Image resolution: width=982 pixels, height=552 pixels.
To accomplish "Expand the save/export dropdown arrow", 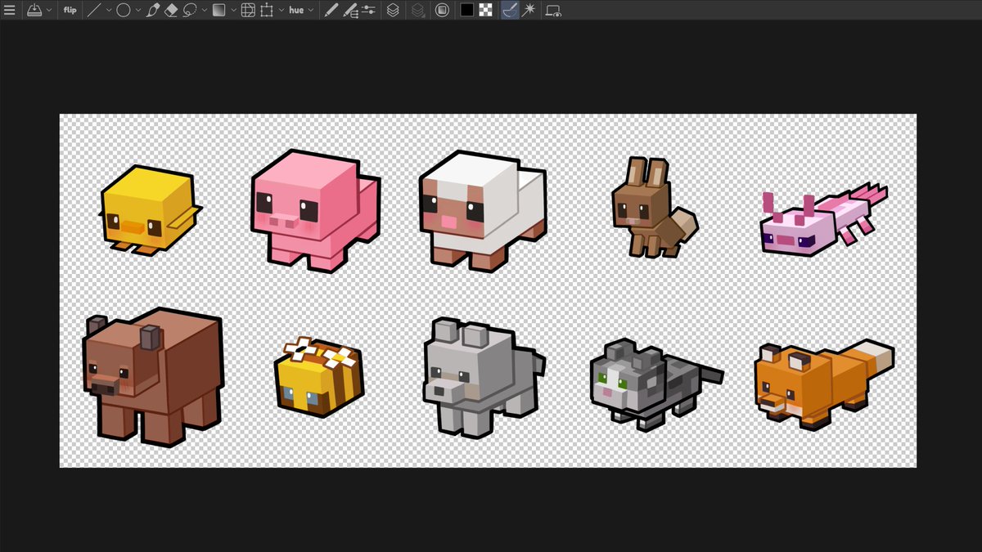I will 50,11.
